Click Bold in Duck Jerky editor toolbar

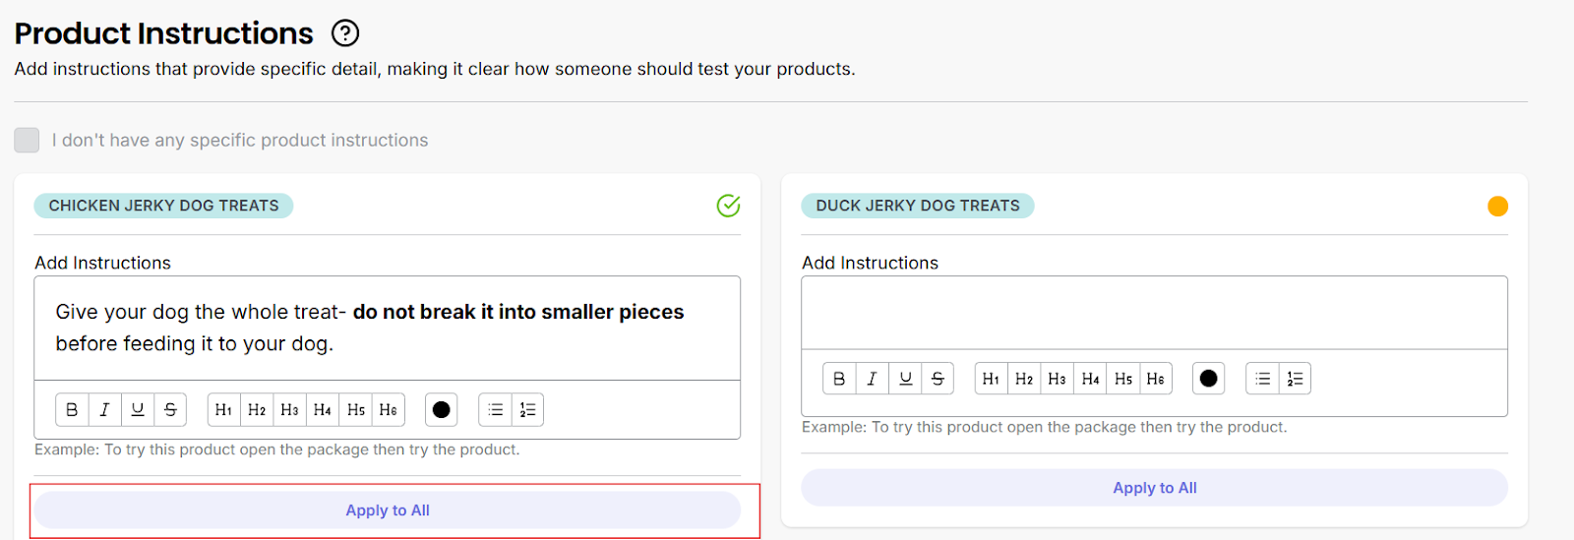(x=839, y=379)
